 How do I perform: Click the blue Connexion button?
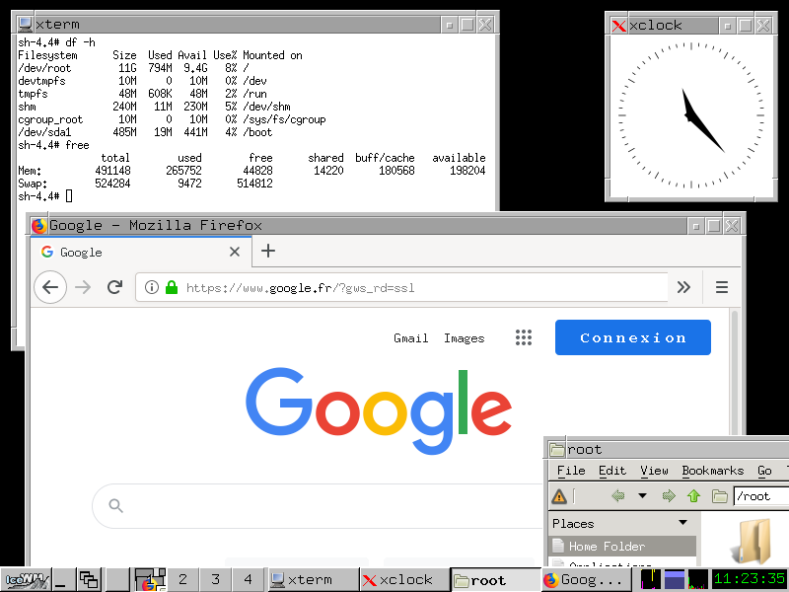pos(632,336)
